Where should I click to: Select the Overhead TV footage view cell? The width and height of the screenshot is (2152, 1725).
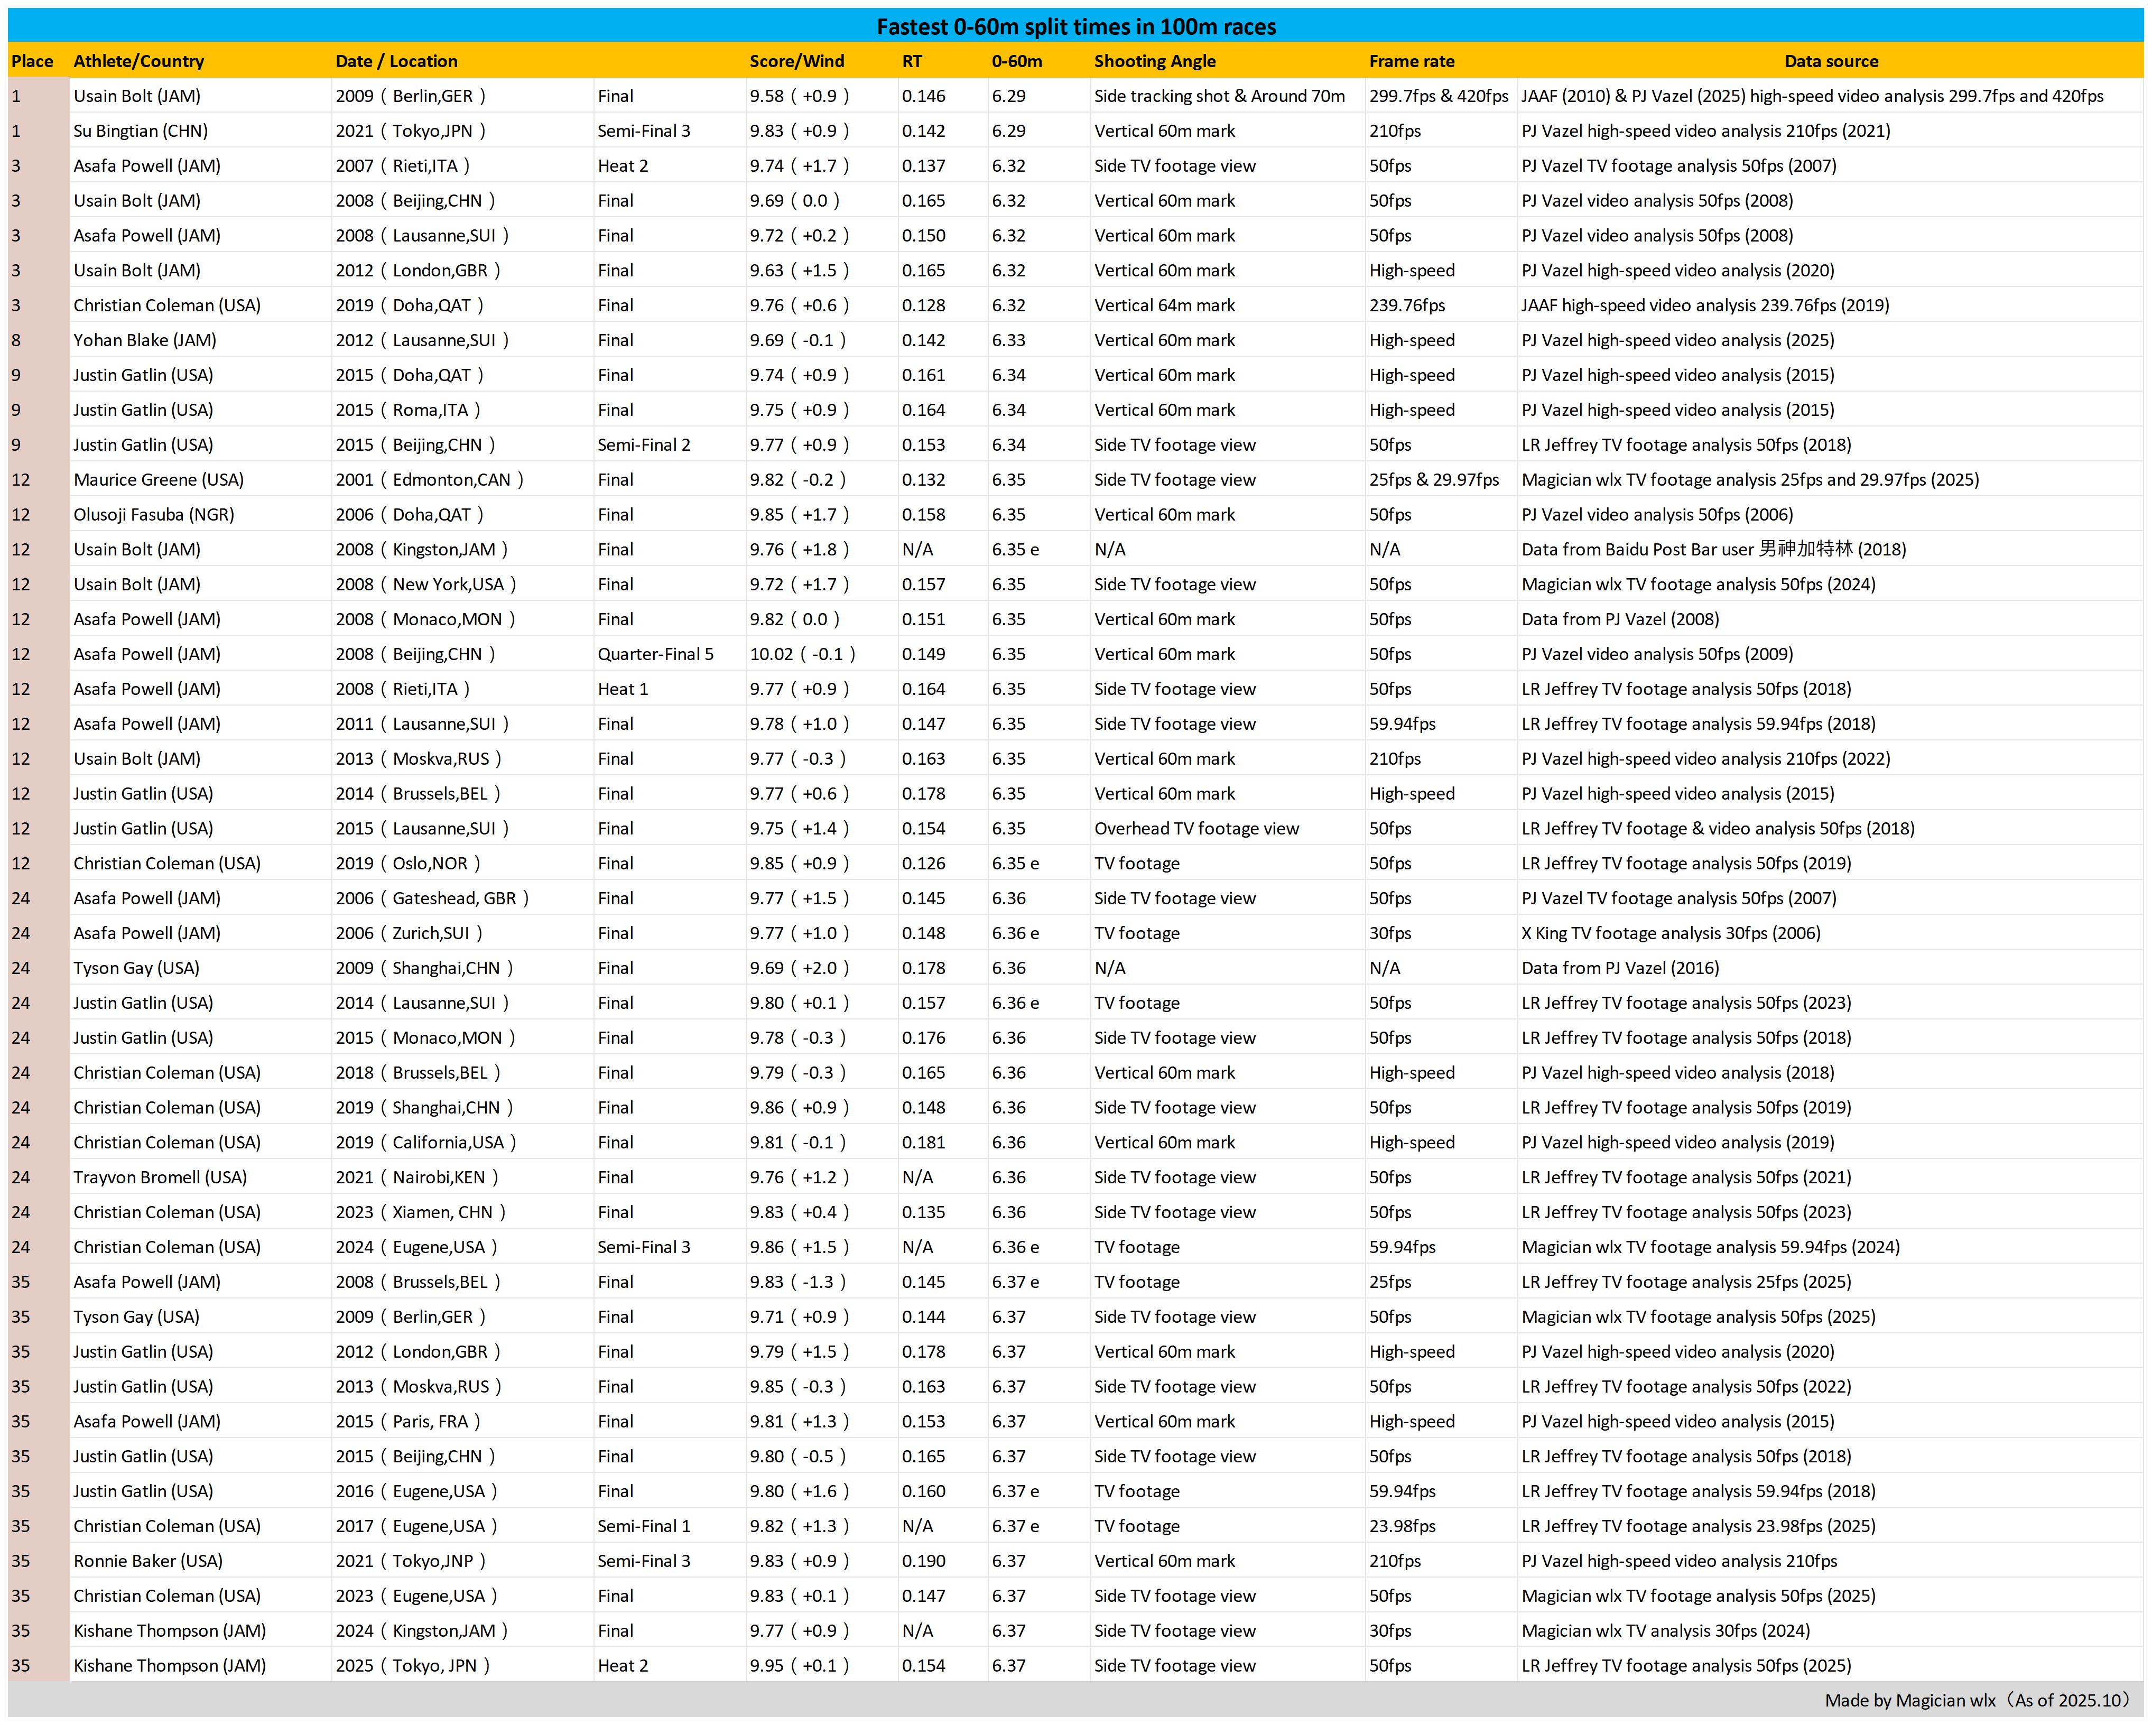click(x=1196, y=829)
